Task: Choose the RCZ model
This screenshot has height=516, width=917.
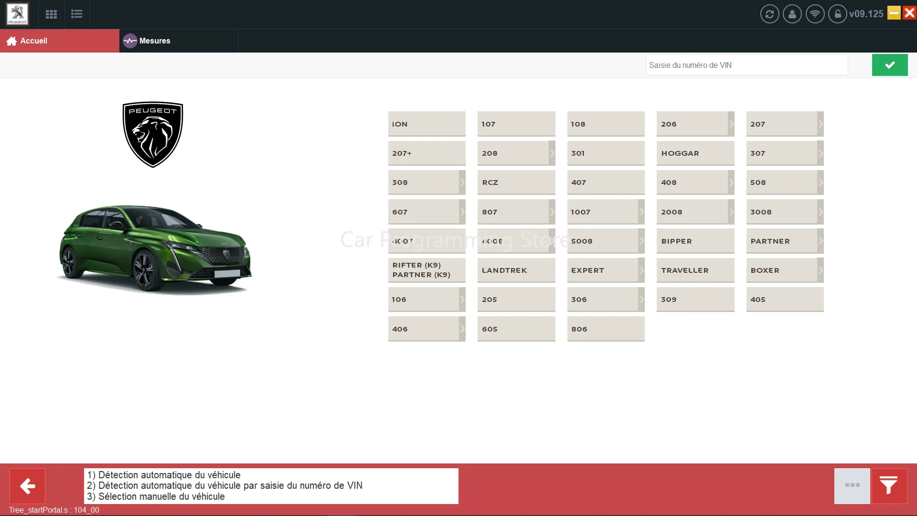Action: (516, 183)
